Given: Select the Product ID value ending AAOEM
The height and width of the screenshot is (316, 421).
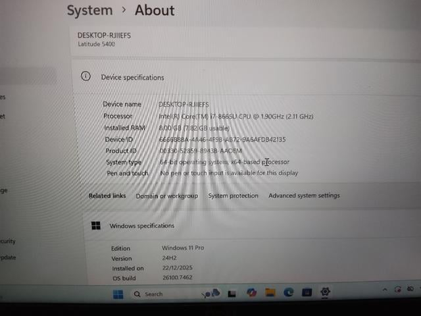Looking at the screenshot, I should coord(201,151).
